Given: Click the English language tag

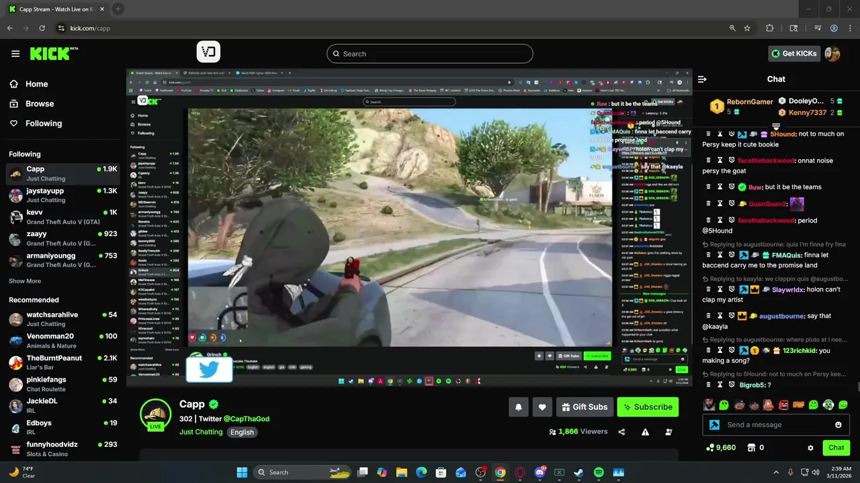Looking at the screenshot, I should [x=242, y=432].
